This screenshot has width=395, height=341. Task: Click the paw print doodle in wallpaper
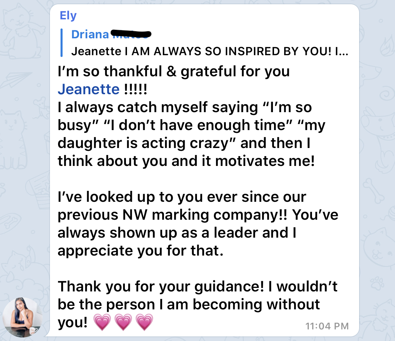tap(377, 283)
